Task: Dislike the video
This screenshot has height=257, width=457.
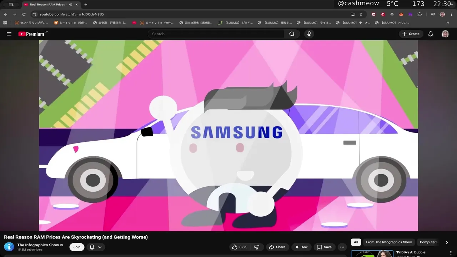Action: [x=257, y=247]
